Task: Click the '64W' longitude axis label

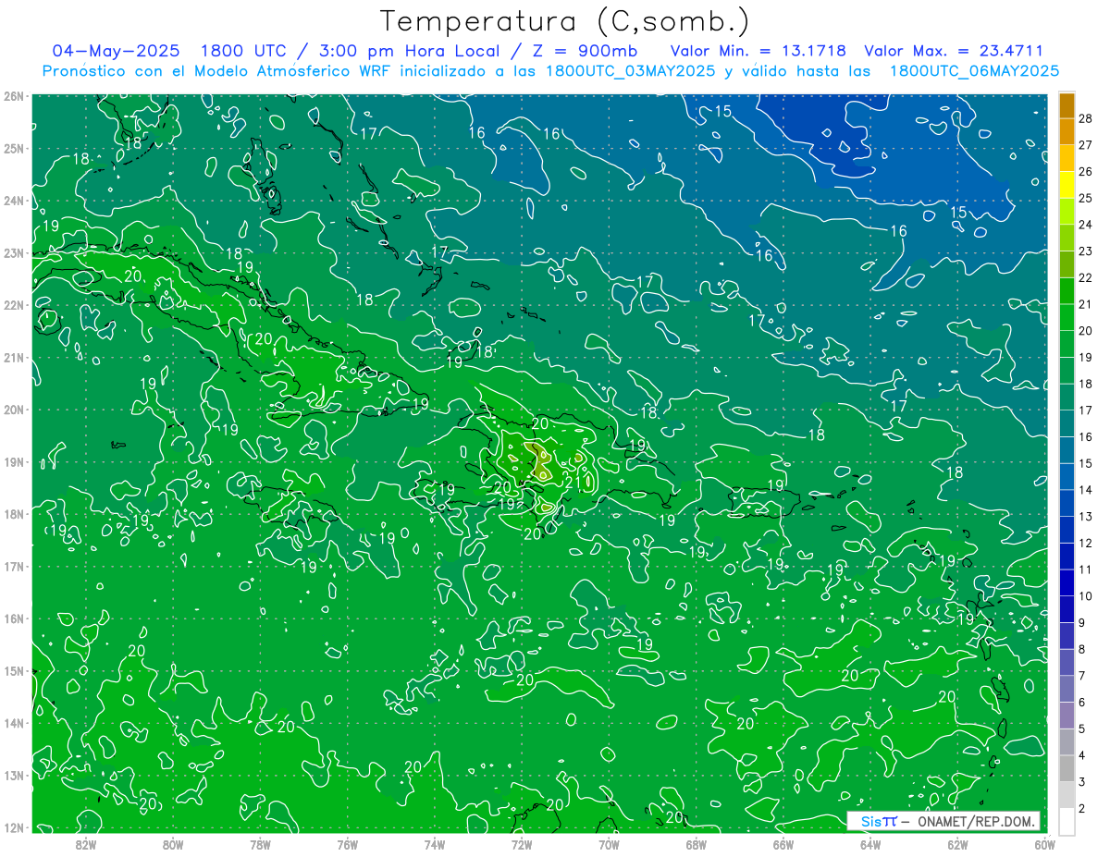Action: pyautogui.click(x=870, y=843)
